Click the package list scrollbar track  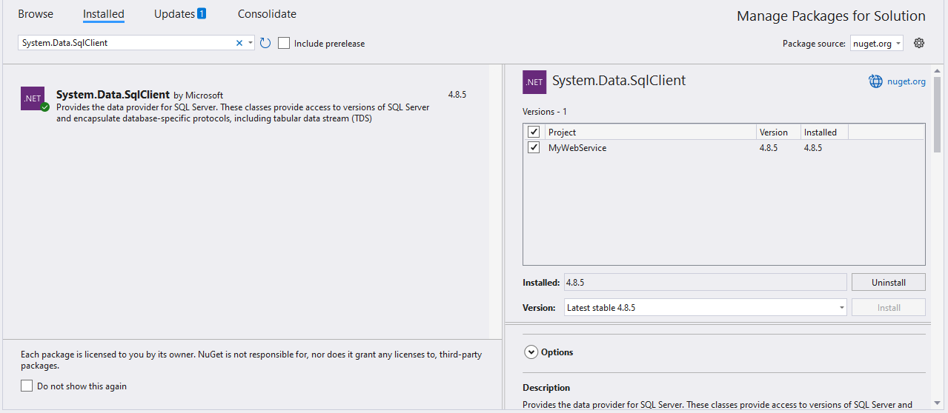[x=494, y=200]
